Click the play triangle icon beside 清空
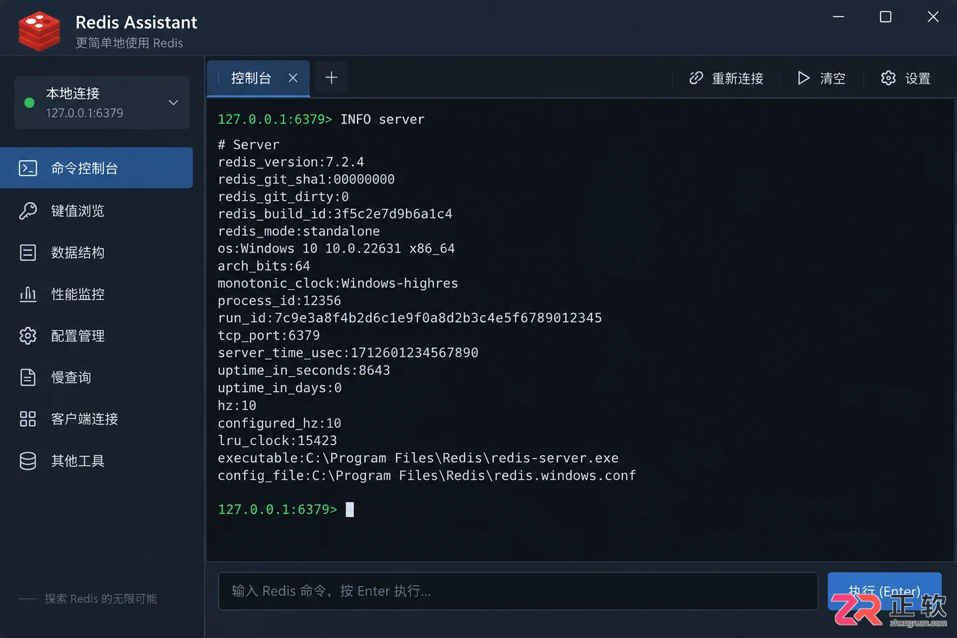The width and height of the screenshot is (957, 638). tap(803, 78)
